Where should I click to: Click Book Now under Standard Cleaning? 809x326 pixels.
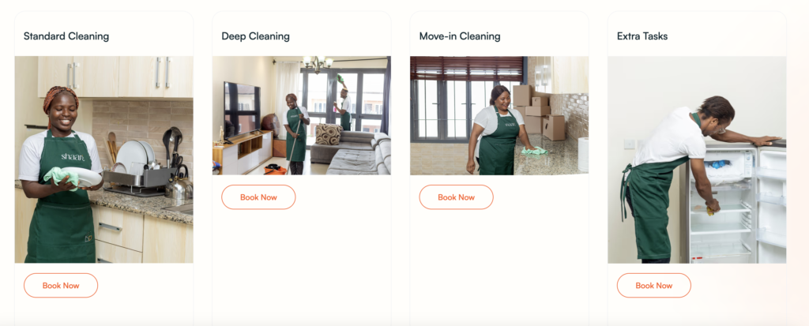click(x=61, y=285)
